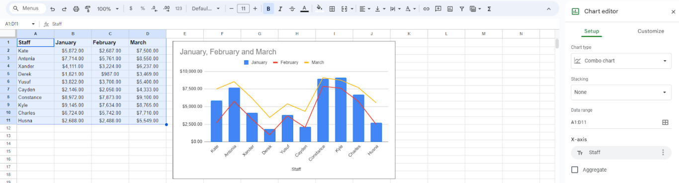679x183 pixels.
Task: Click the font size input field
Action: click(243, 9)
